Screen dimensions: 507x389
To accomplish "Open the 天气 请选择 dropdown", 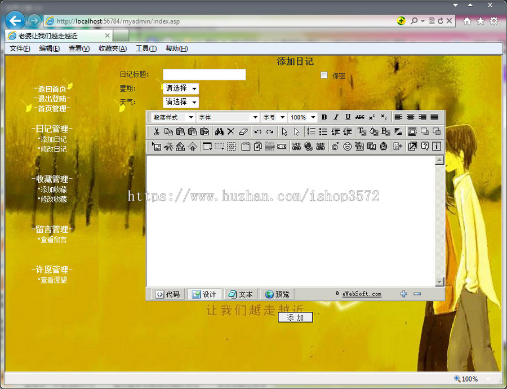I will pyautogui.click(x=181, y=102).
